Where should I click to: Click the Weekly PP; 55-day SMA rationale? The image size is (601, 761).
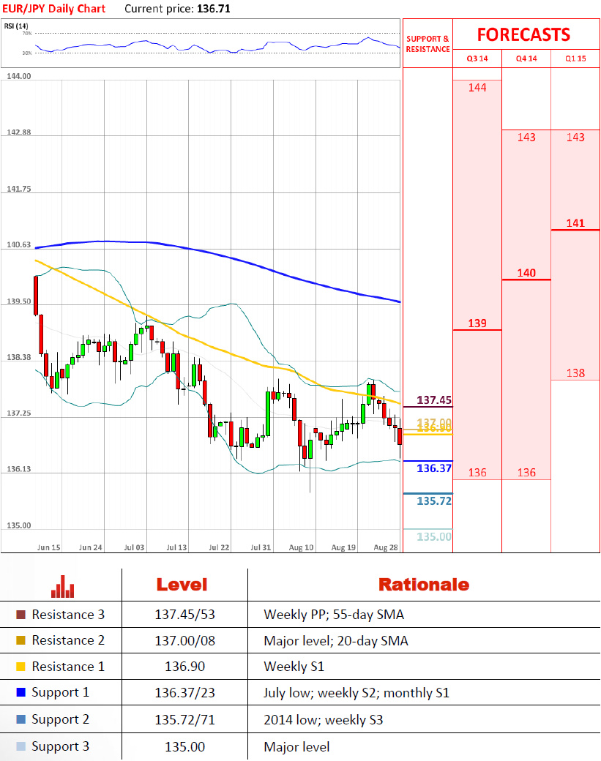click(334, 615)
